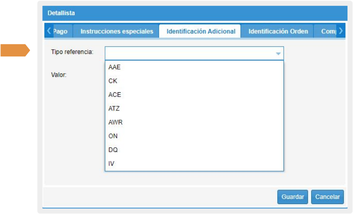
Task: Select AAE from the reference type list
Action: point(114,67)
